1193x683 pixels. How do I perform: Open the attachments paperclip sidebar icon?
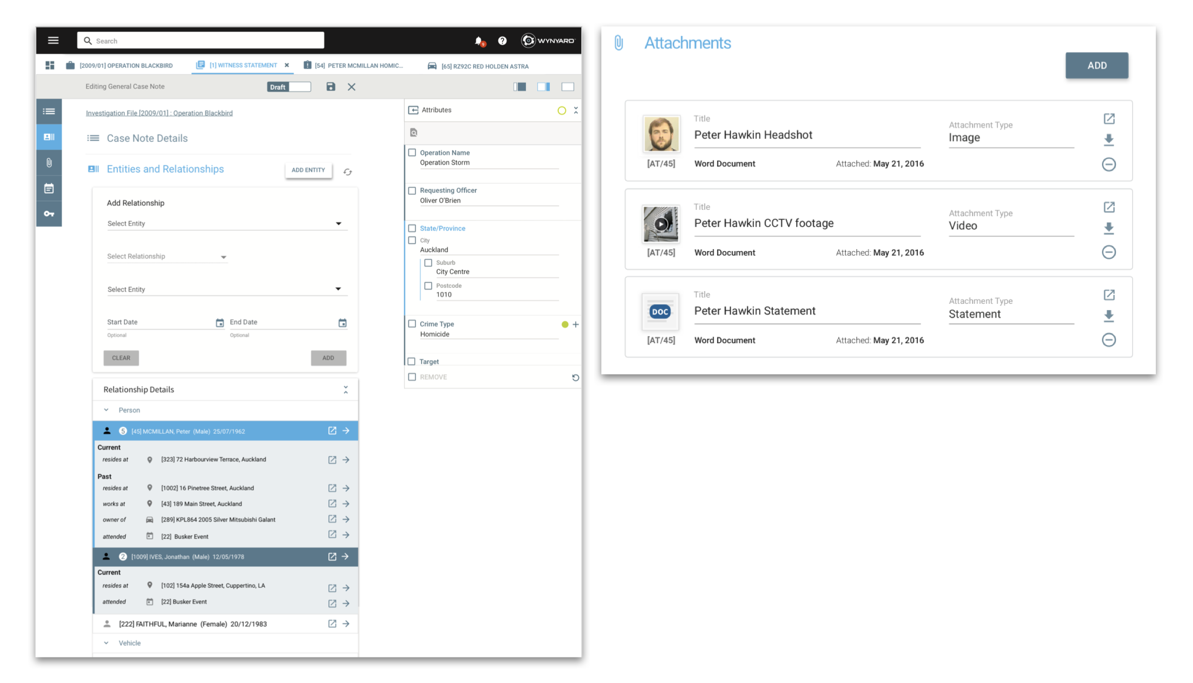coord(49,163)
